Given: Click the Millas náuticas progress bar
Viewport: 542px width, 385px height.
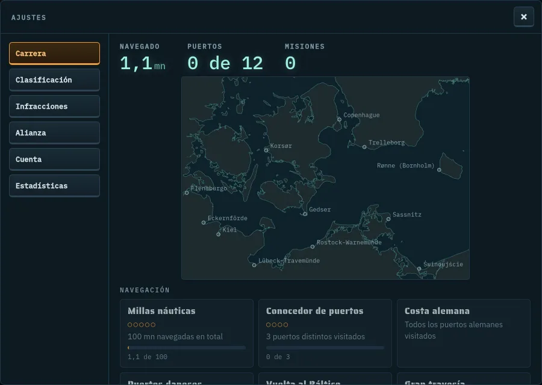Looking at the screenshot, I should pyautogui.click(x=187, y=348).
